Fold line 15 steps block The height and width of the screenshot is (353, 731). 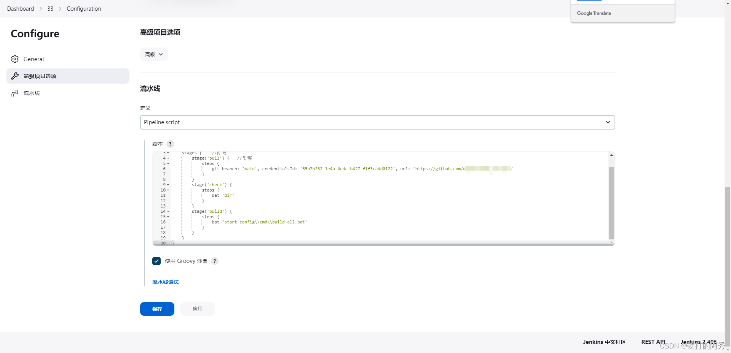click(168, 217)
